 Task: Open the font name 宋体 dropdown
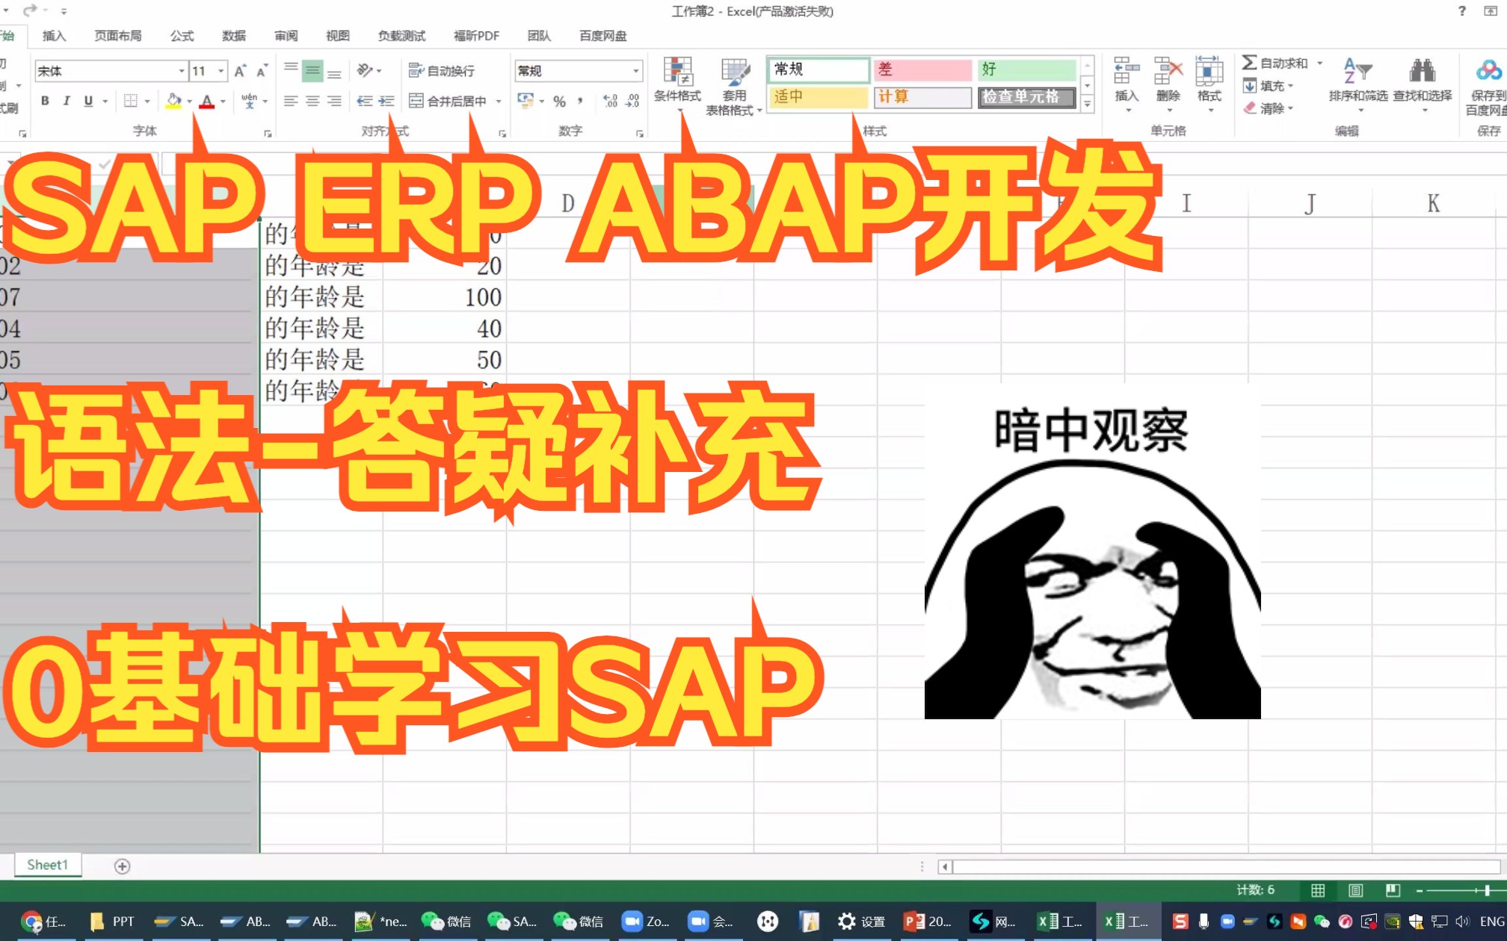coord(182,71)
